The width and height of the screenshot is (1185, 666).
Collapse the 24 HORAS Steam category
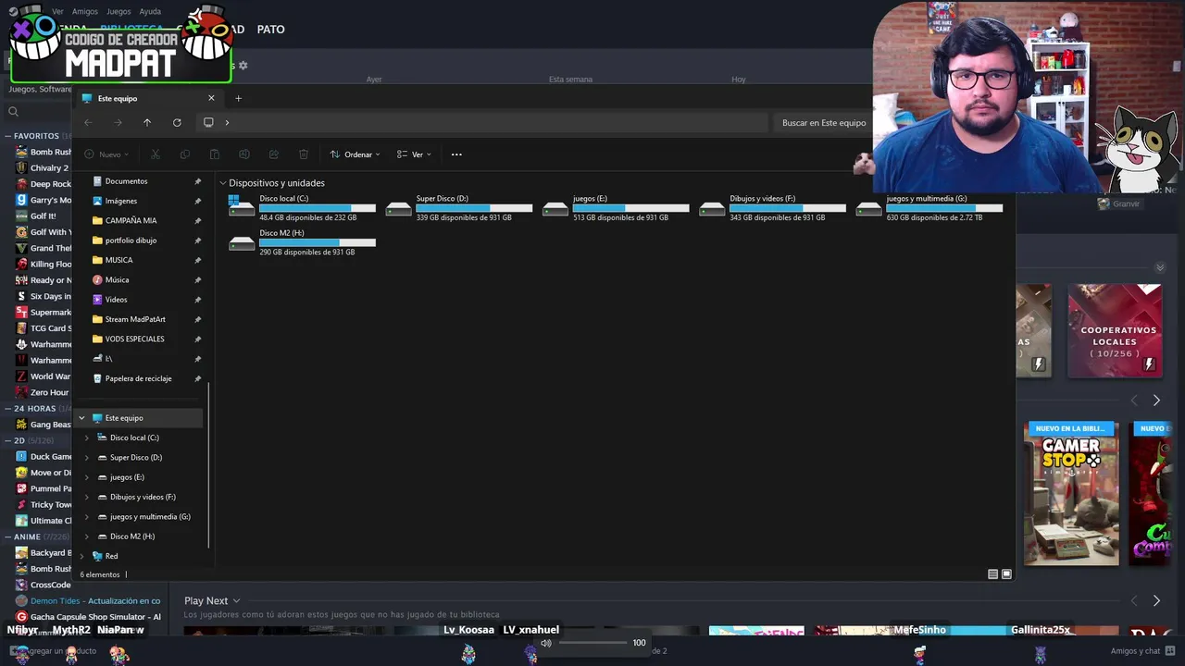(7, 409)
